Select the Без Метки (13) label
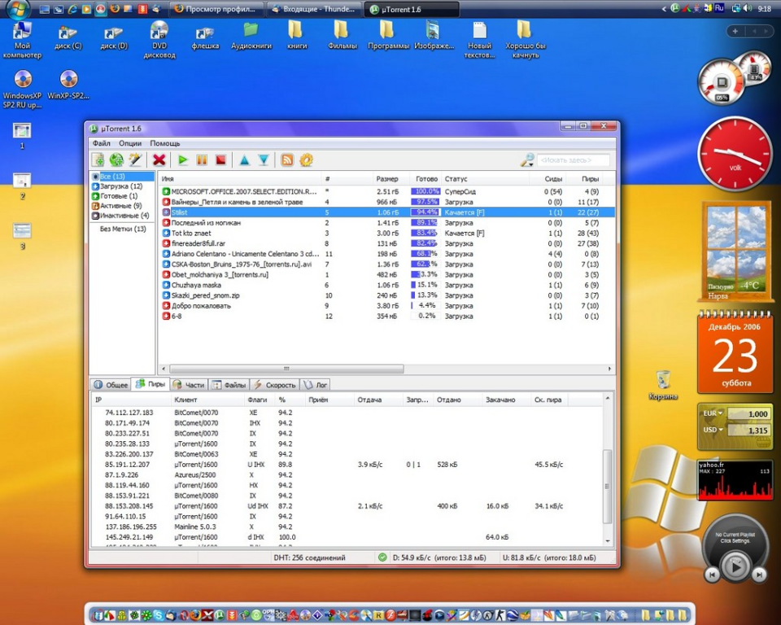Screen dimensions: 781x625 coord(123,229)
